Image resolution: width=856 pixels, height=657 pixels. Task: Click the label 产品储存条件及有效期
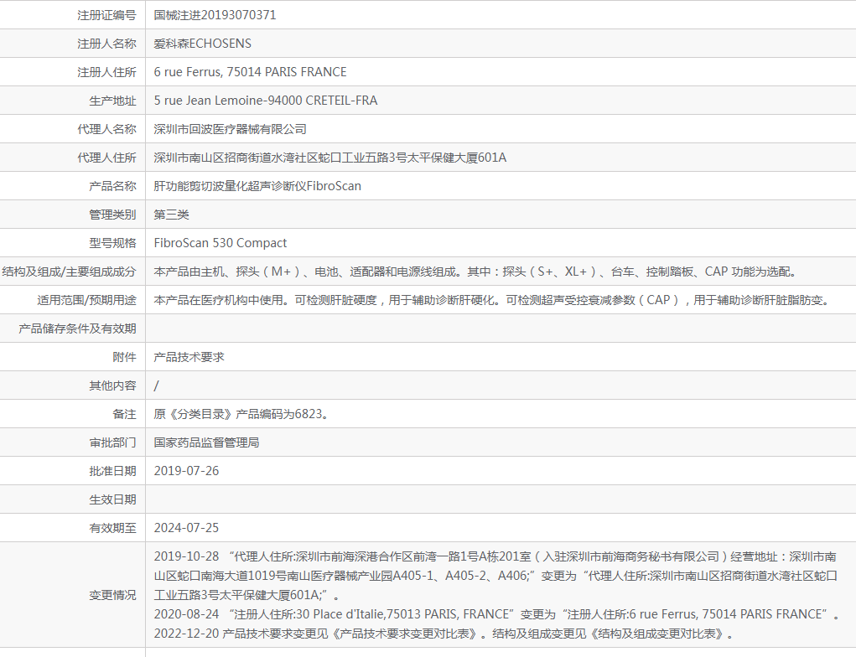(77, 328)
